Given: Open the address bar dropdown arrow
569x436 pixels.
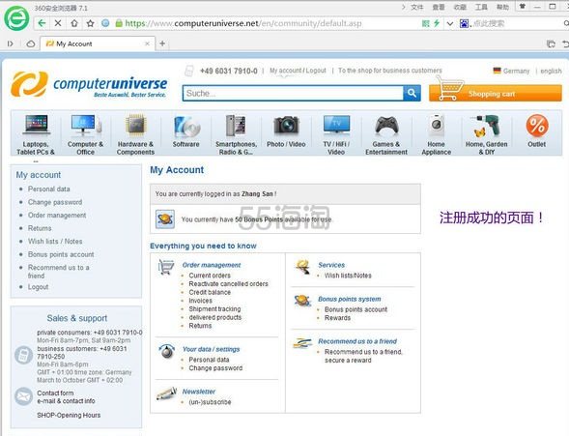Looking at the screenshot, I should (450, 24).
